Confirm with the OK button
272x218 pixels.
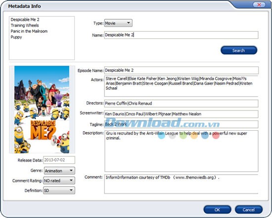click(x=217, y=210)
